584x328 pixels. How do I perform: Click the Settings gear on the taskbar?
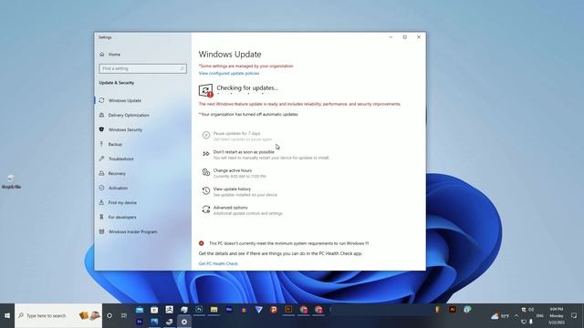184,322
